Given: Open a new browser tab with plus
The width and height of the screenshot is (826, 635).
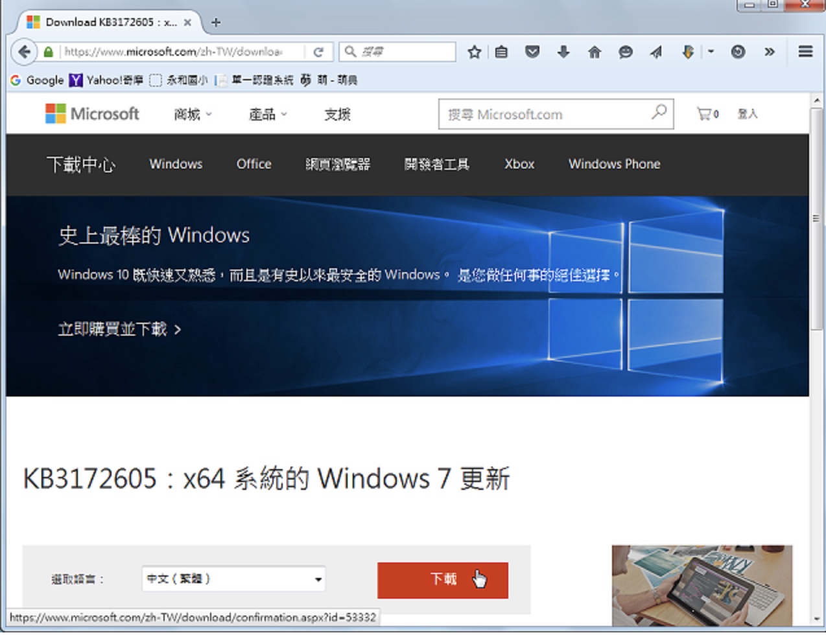Looking at the screenshot, I should coord(216,23).
